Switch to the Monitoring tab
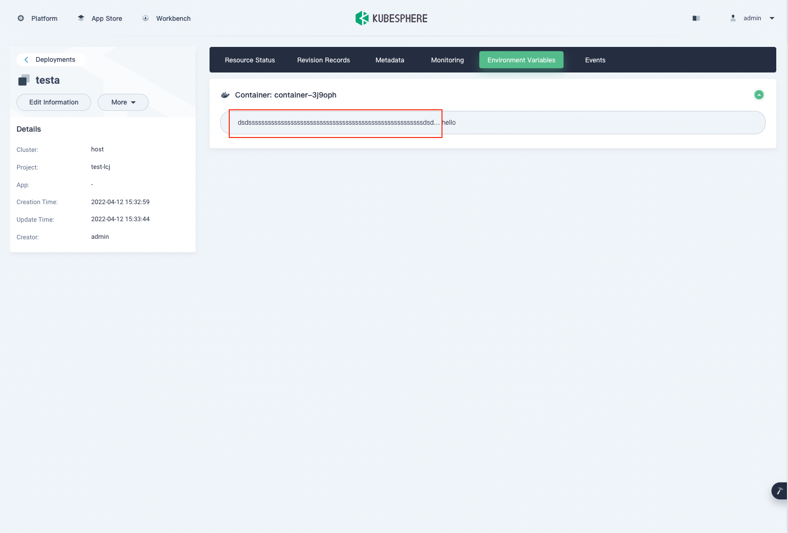 pyautogui.click(x=447, y=60)
